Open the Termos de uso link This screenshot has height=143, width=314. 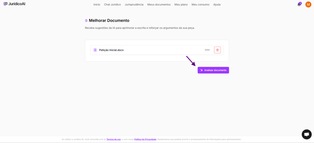coord(113,139)
